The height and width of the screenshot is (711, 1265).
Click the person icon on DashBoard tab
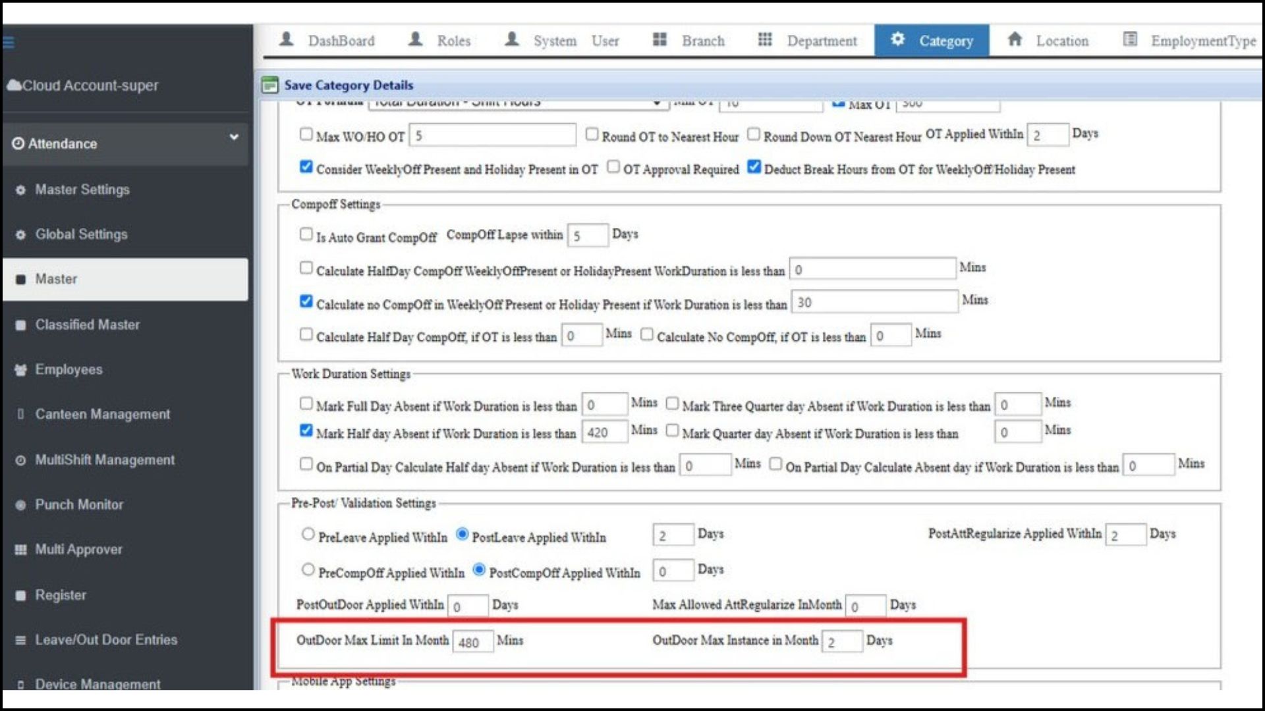click(287, 39)
